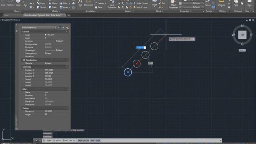Click the new drawing plus tab
256x144 pixels.
[69, 15]
